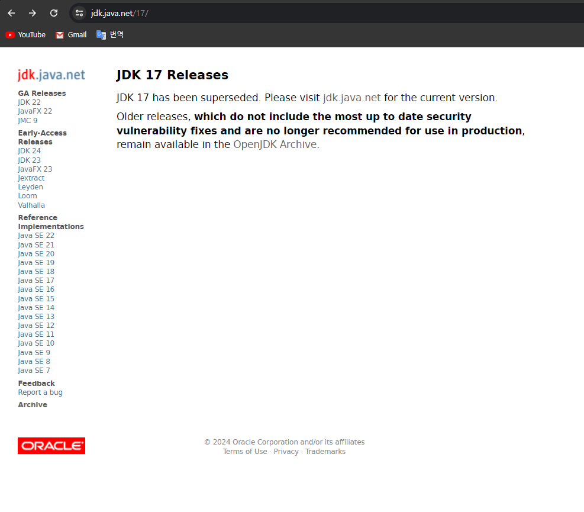584x512 pixels.
Task: Open the JavaFX 22 link
Action: [x=35, y=111]
